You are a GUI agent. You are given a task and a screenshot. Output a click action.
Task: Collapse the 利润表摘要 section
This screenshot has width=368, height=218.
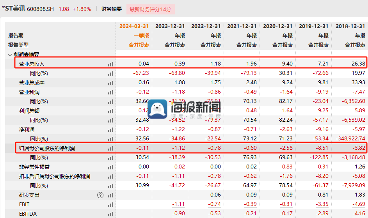pyautogui.click(x=10, y=55)
